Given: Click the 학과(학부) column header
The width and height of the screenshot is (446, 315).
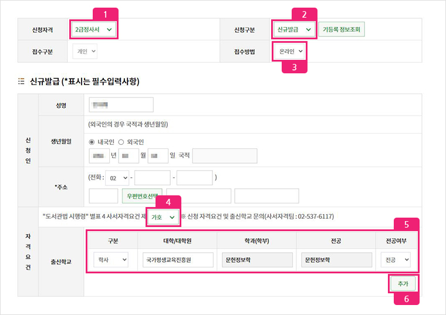Looking at the screenshot, I should 257,241.
